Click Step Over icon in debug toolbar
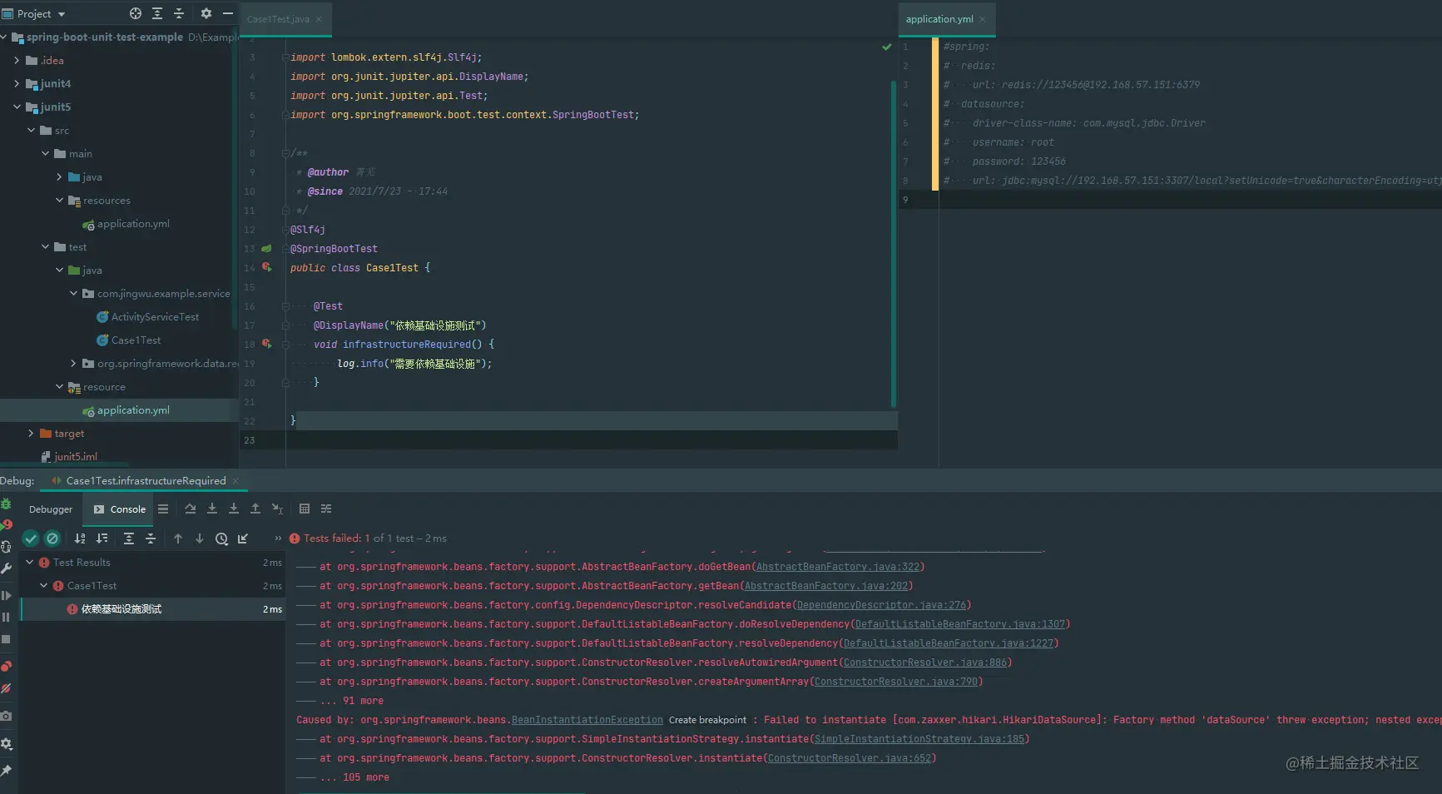 tap(191, 509)
